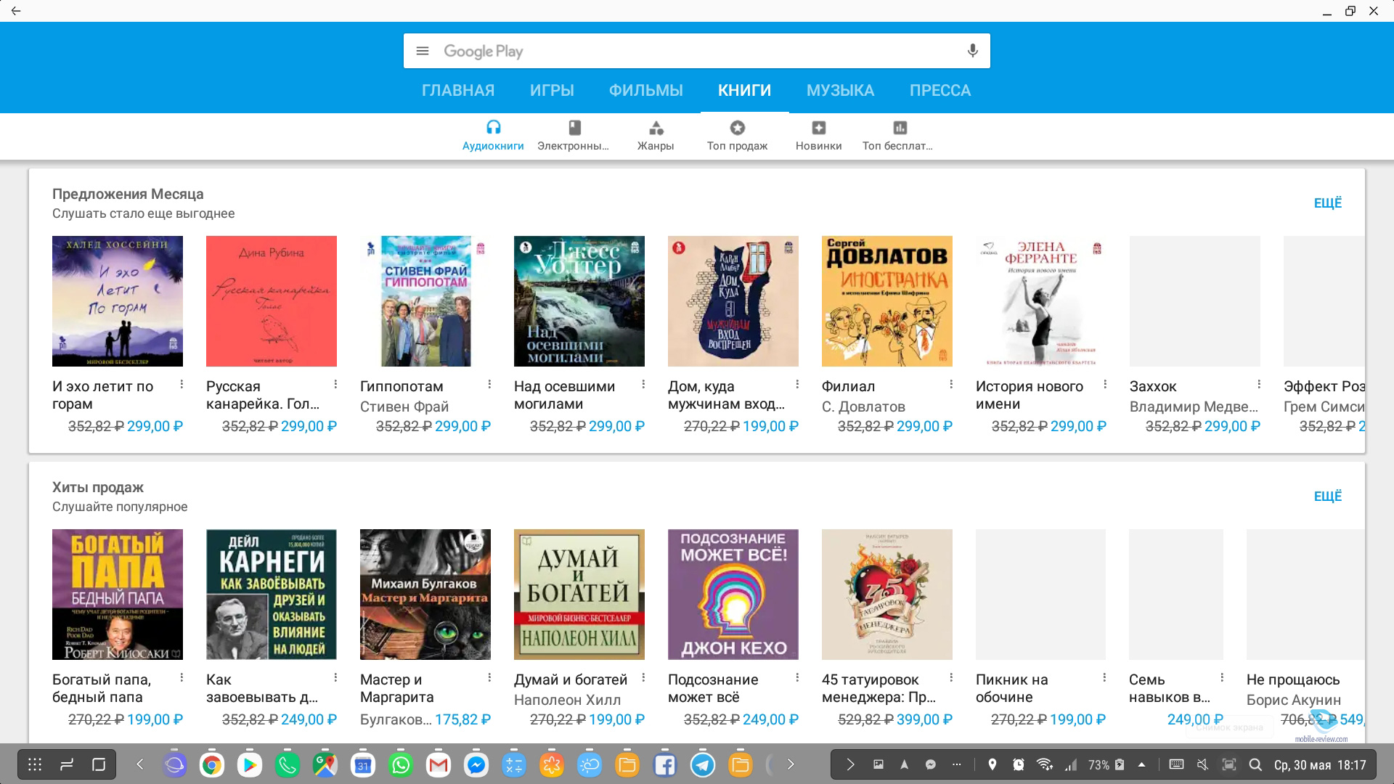Open options menu for Дом, куда мужчинам

pos(797,384)
